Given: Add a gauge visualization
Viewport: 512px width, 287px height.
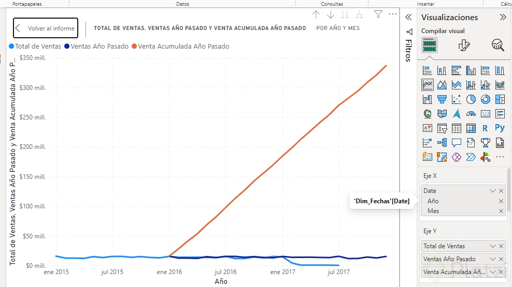Looking at the screenshot, I should pos(471,113).
